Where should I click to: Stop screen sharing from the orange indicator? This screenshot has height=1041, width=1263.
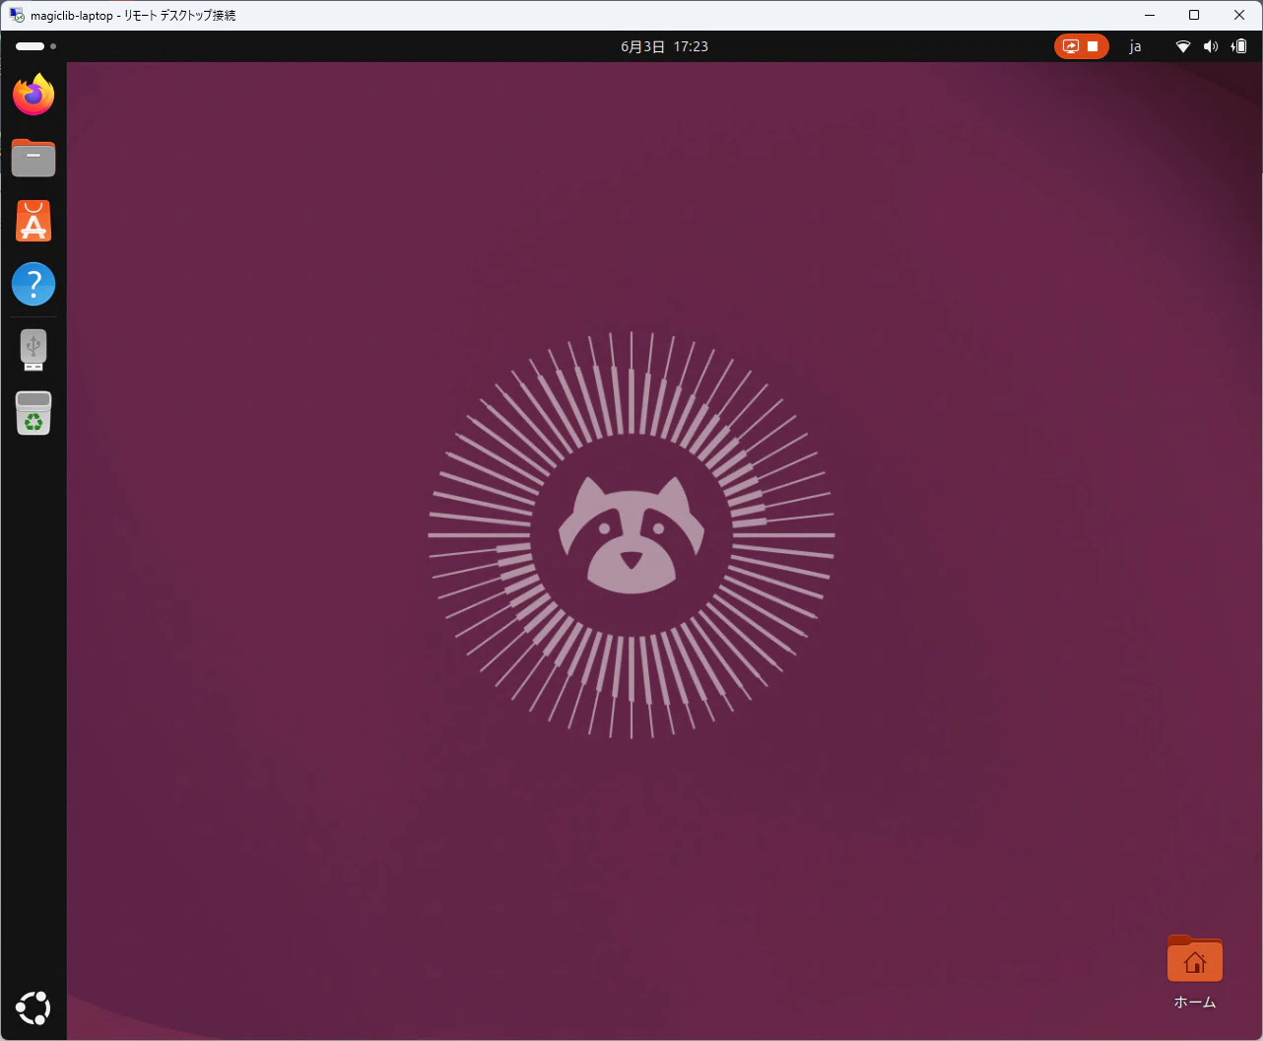coord(1082,46)
